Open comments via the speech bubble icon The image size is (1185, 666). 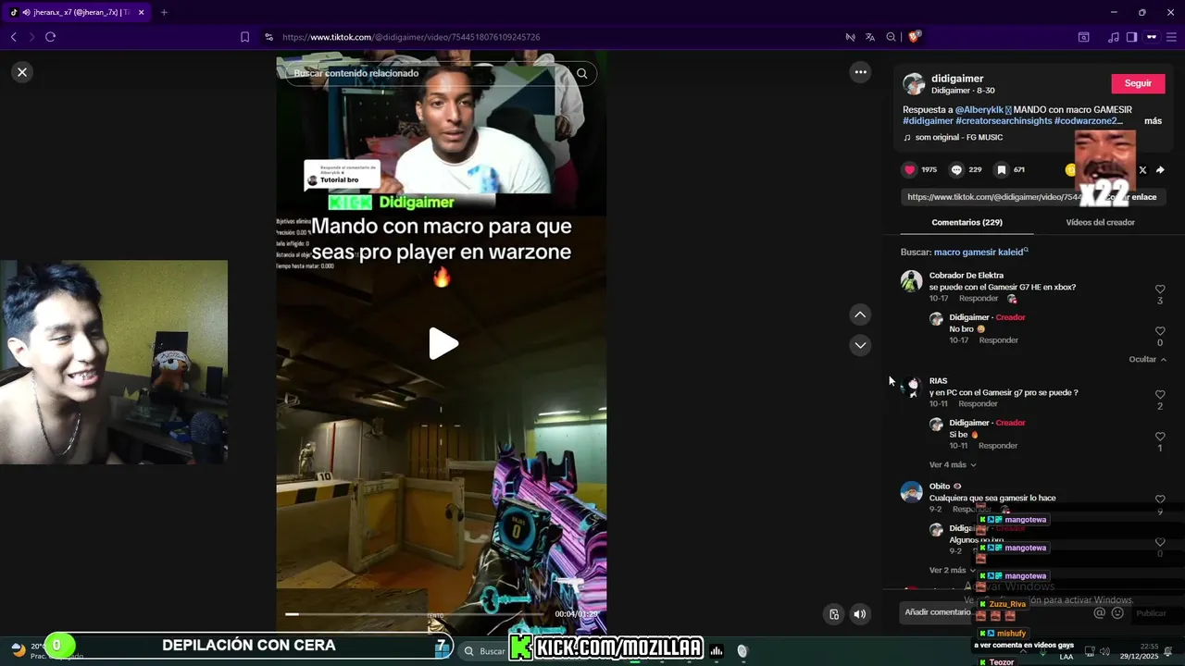pyautogui.click(x=956, y=170)
